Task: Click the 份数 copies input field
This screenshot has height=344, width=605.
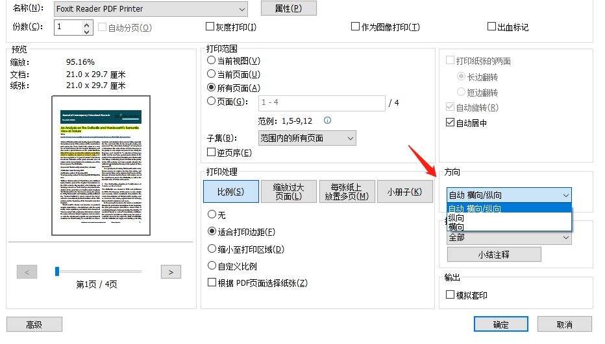Action: tap(69, 27)
